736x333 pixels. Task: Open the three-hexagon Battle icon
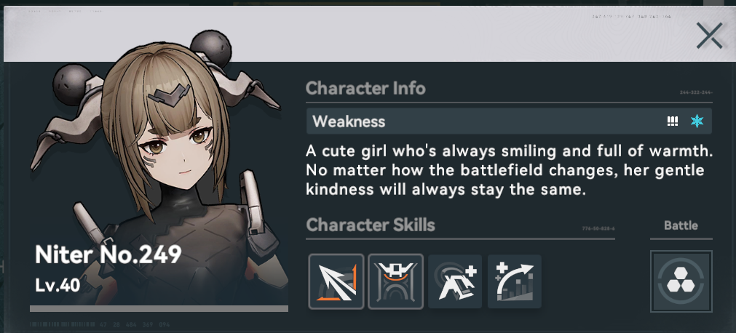681,281
